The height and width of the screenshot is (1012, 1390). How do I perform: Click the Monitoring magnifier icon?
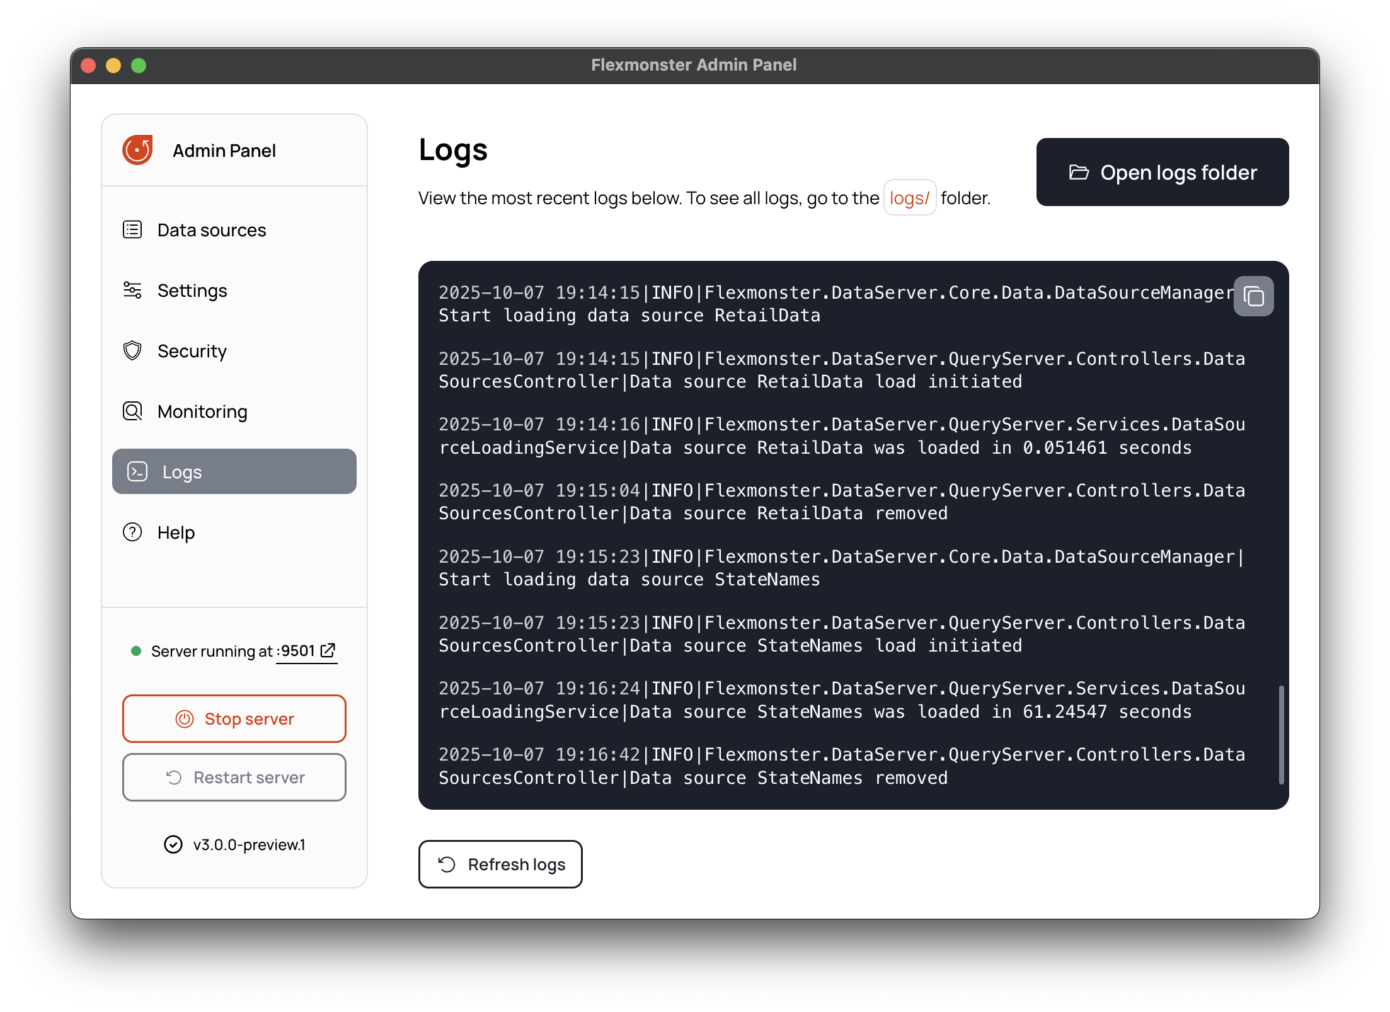tap(132, 411)
